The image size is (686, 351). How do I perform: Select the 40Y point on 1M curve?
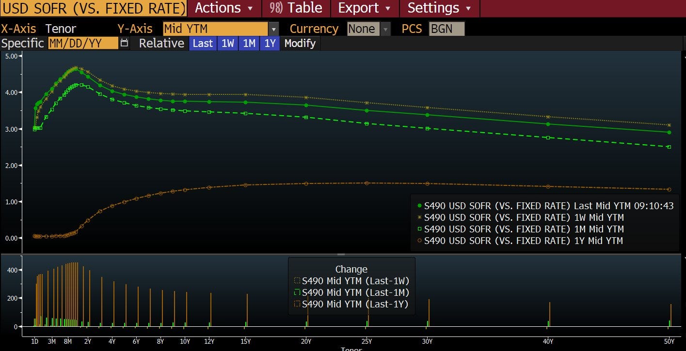[x=548, y=137]
